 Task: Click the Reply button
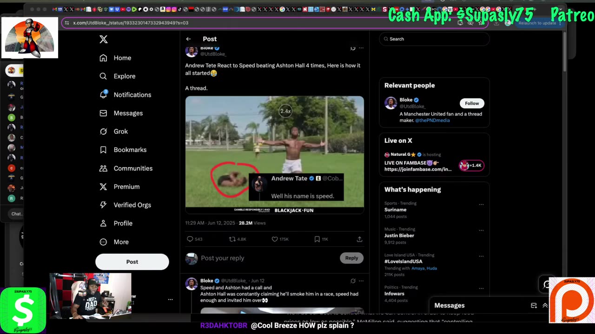351,258
